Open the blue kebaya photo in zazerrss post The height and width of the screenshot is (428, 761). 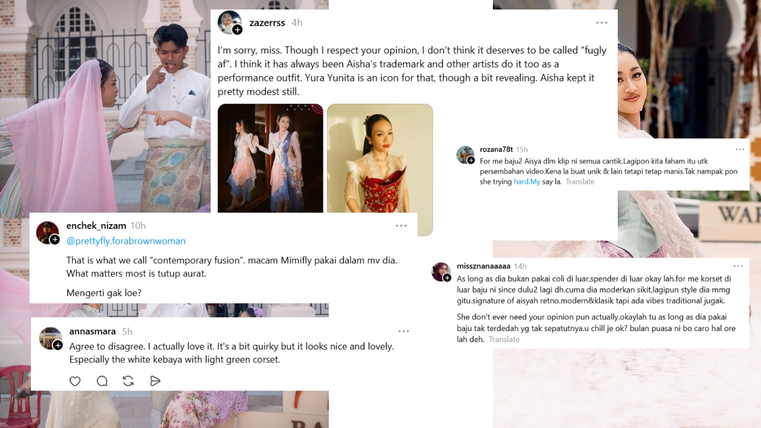(271, 158)
